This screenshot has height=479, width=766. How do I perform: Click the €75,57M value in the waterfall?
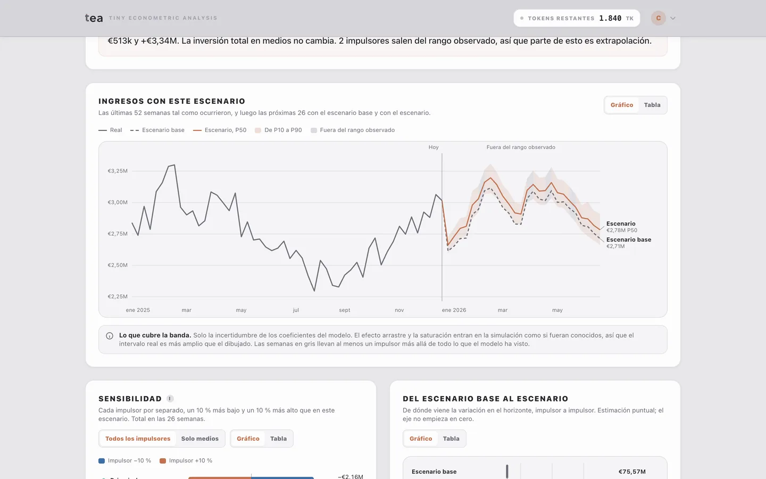point(632,472)
